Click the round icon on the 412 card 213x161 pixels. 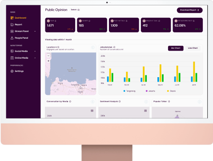pos(144,21)
